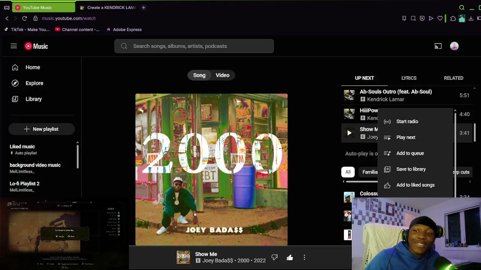This screenshot has height=270, width=481.
Task: Open TikTok bookmark in bookmarks bar
Action: pos(27,30)
